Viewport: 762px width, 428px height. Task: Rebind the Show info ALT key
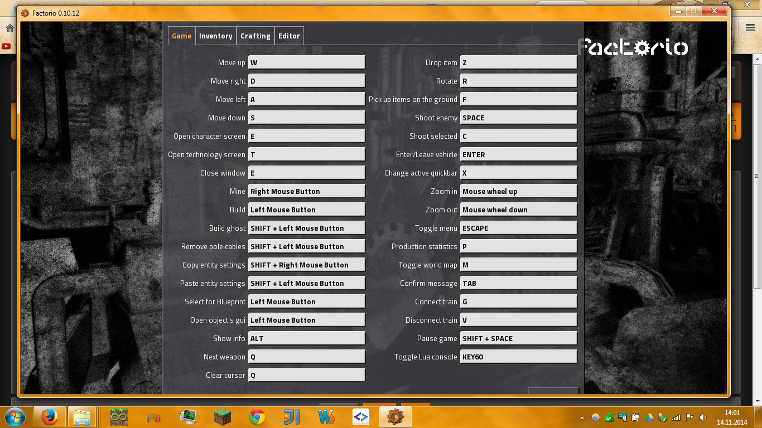coord(306,338)
